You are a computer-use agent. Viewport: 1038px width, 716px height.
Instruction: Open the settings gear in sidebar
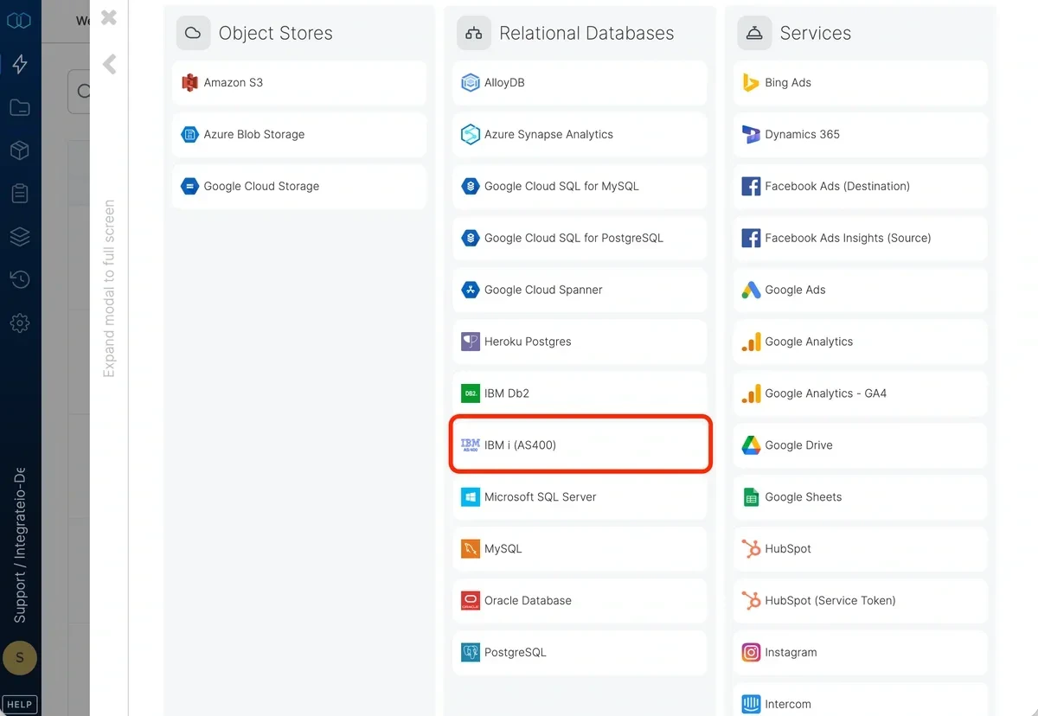(20, 323)
